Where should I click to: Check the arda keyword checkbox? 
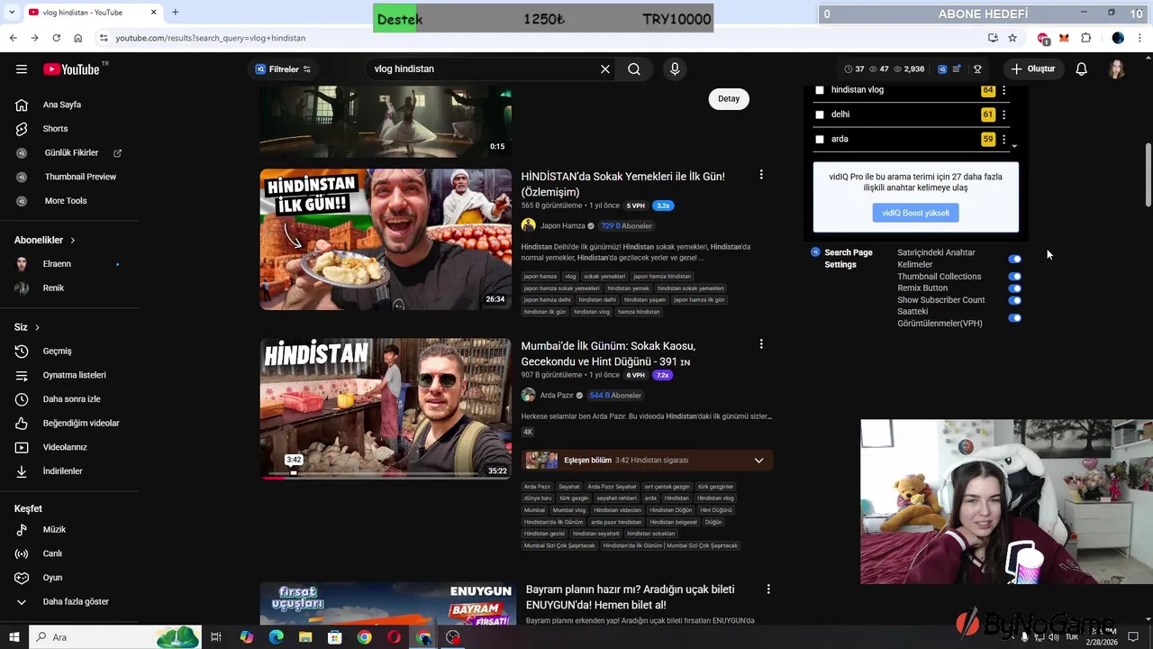point(820,139)
